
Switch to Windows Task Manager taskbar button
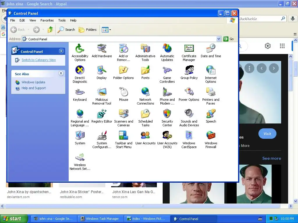(x=100, y=219)
